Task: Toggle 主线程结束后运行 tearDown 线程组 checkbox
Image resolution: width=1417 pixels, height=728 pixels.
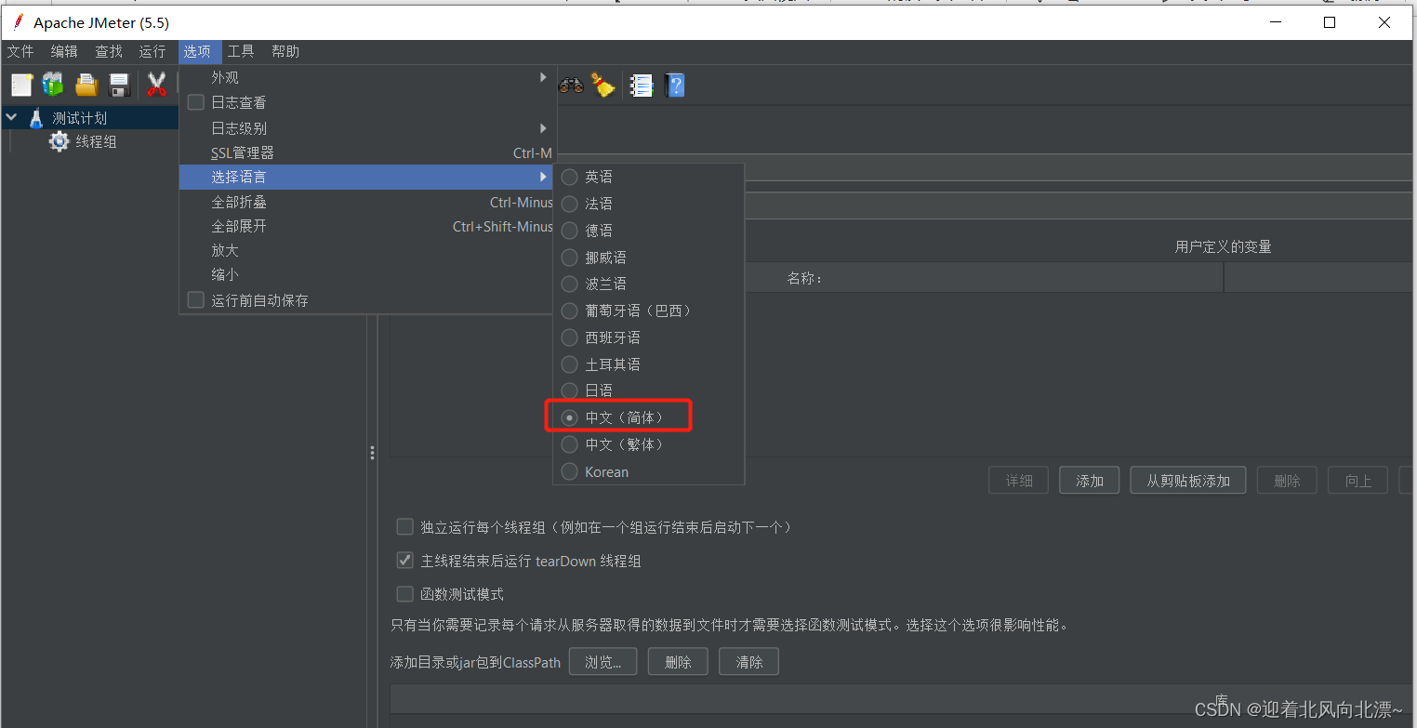Action: [404, 561]
